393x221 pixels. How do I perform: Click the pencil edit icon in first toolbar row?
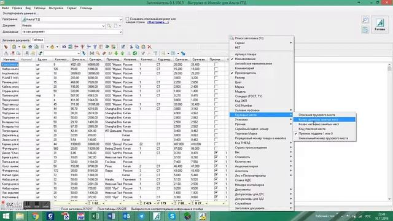pos(123,47)
